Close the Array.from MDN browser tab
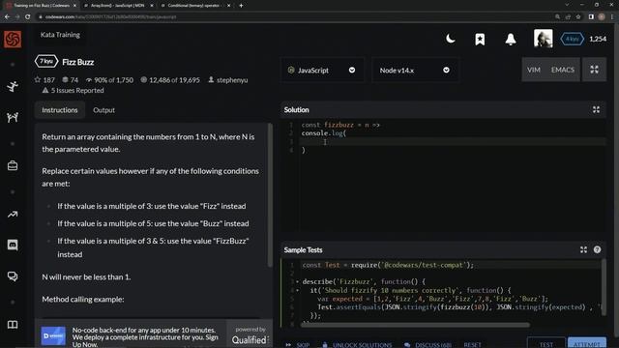The image size is (619, 348). click(152, 6)
